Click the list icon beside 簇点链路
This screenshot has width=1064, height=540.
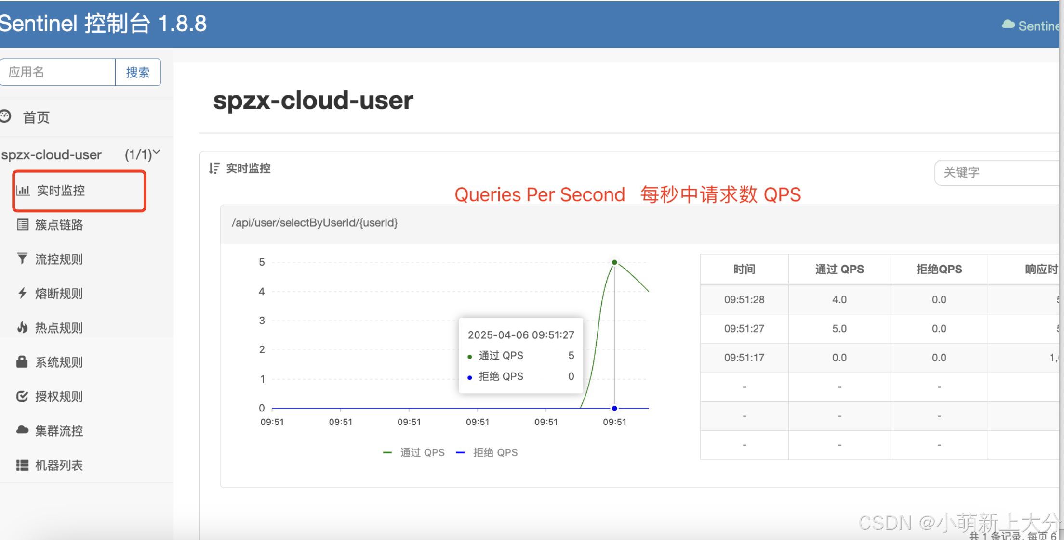[23, 224]
